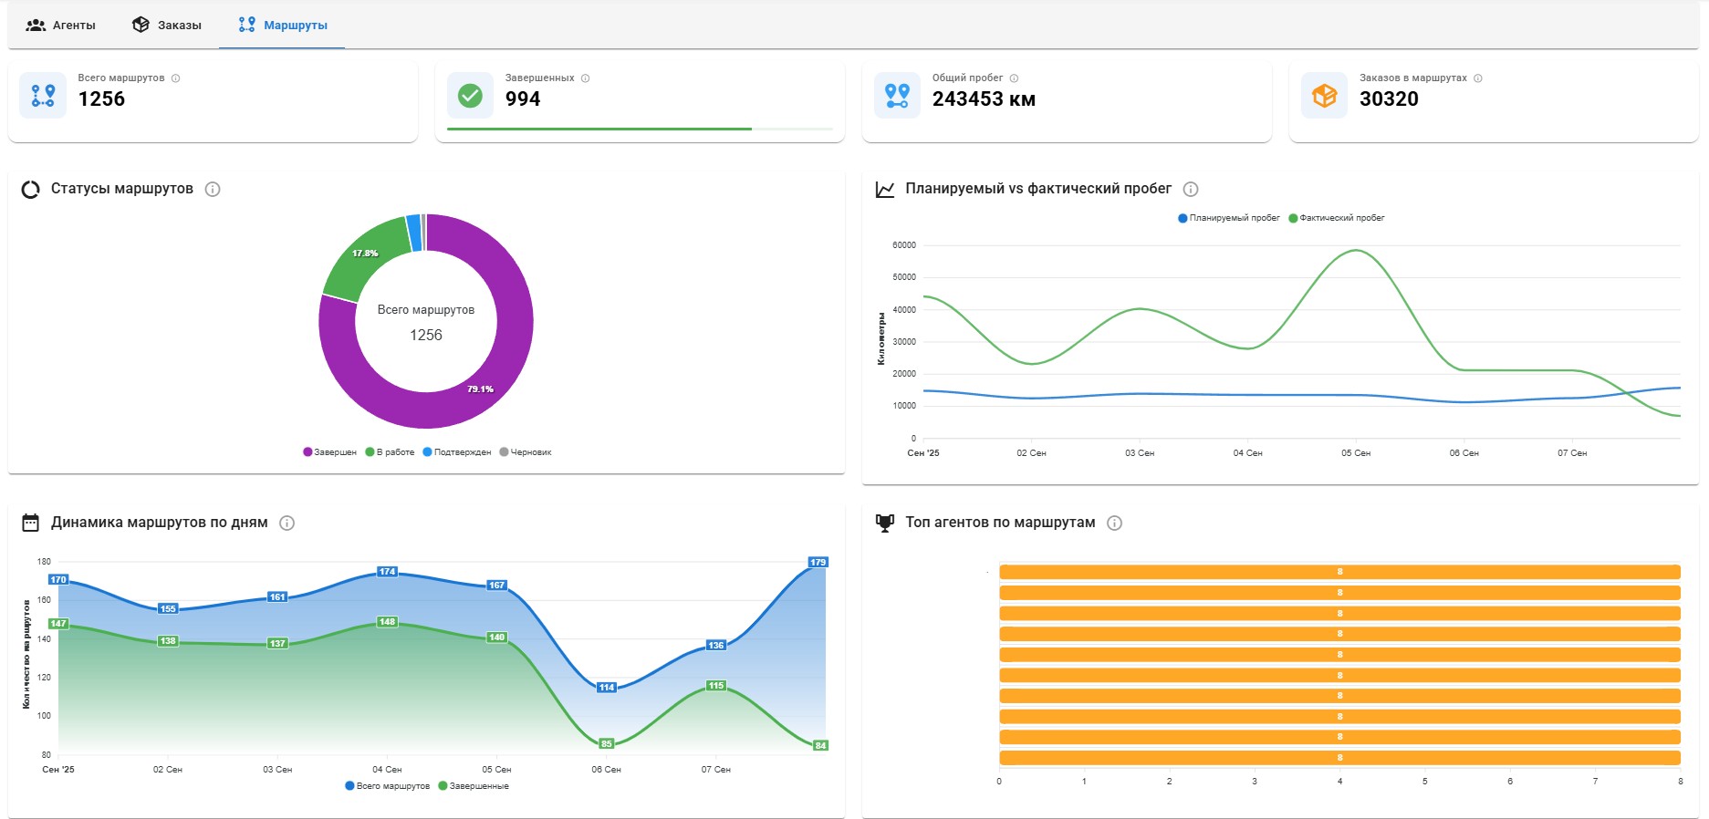Toggle Планируемый пробег legend series

[1229, 218]
